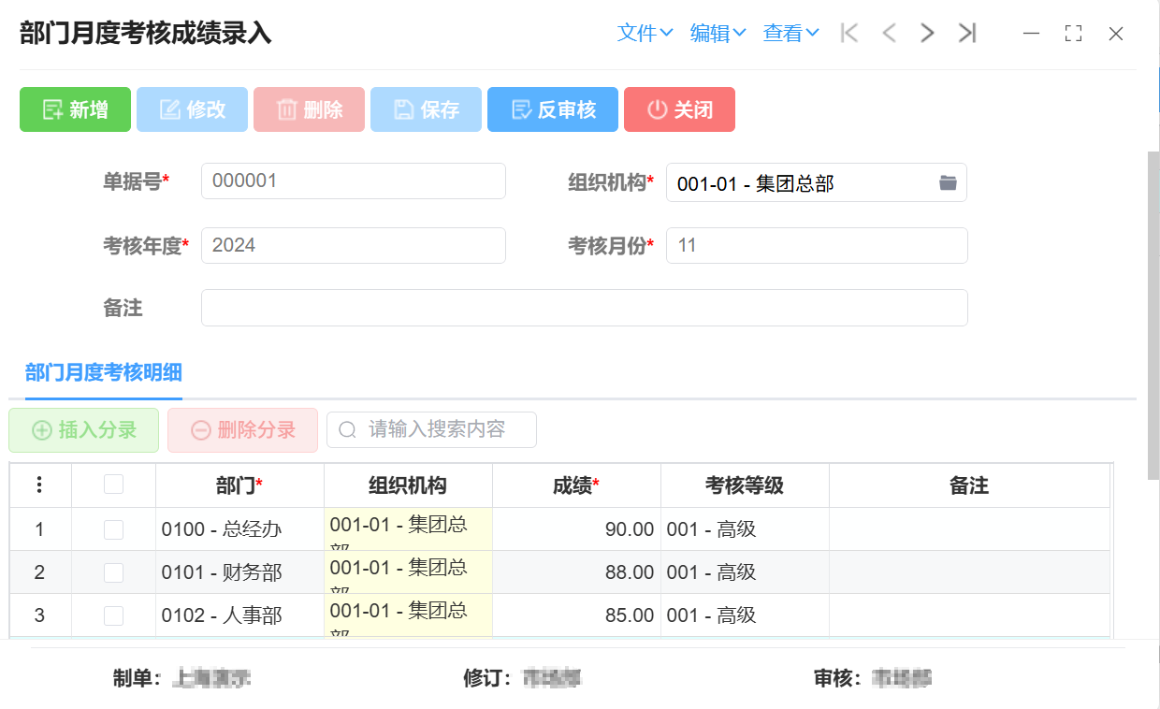This screenshot has width=1160, height=709.
Task: Click the red 关闭 button
Action: pos(679,109)
